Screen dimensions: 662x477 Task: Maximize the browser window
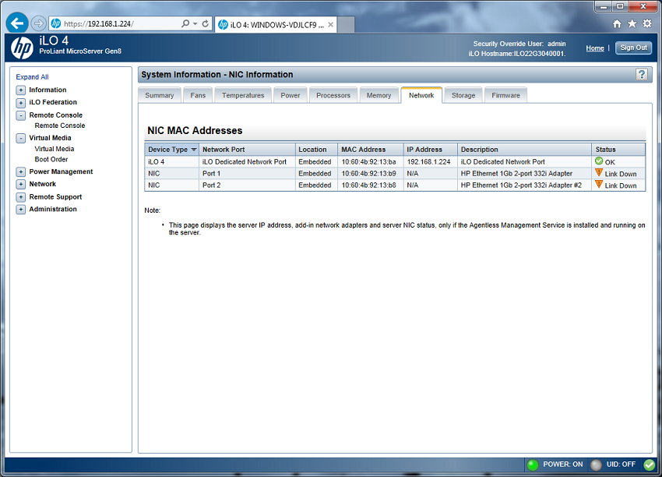(620, 6)
